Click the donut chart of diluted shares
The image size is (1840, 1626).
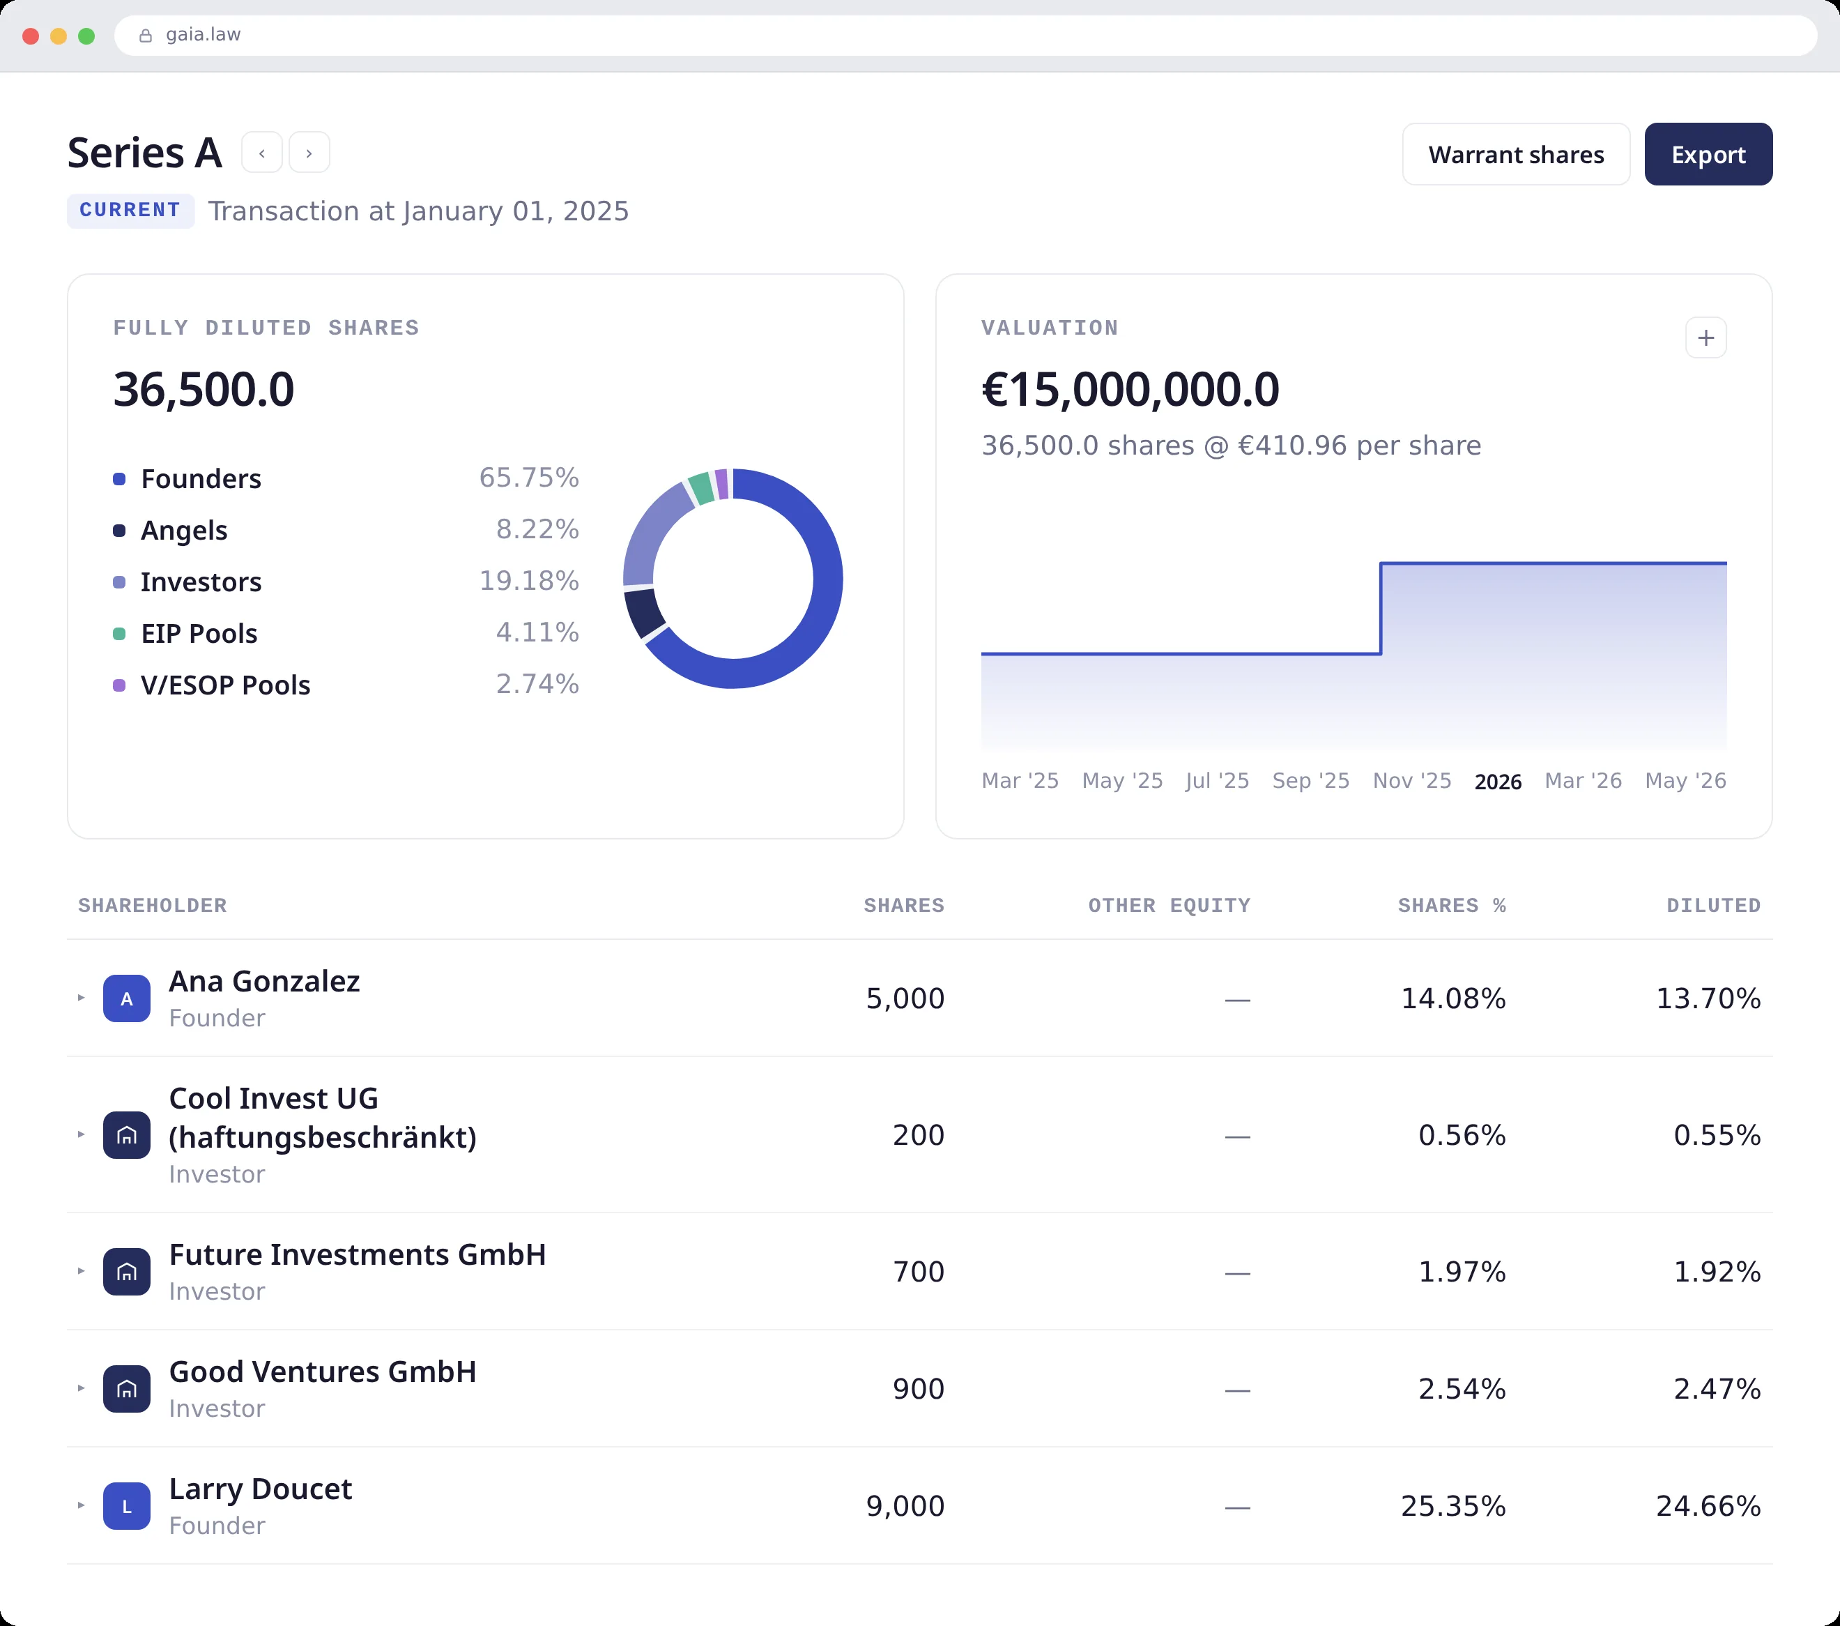click(x=733, y=579)
